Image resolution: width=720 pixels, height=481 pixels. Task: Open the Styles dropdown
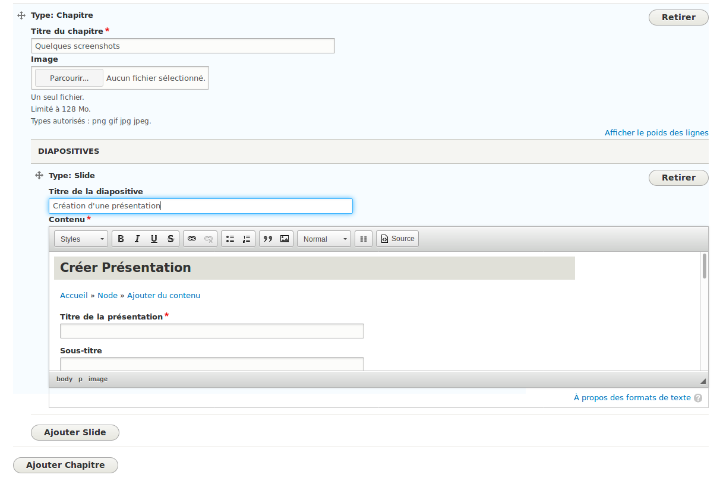(x=81, y=239)
